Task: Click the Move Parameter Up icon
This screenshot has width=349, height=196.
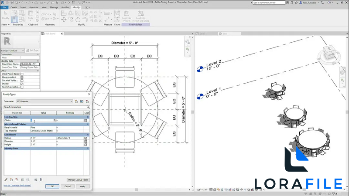Action: tap(22, 179)
